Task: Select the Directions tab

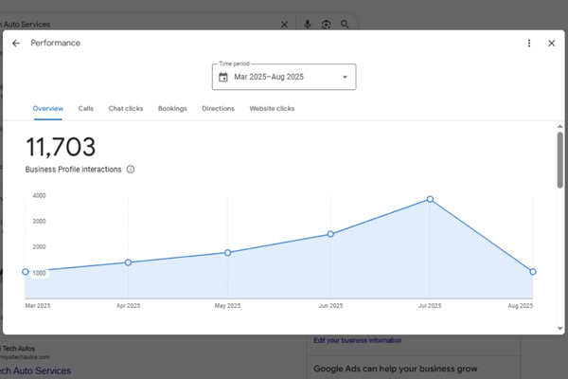Action: tap(218, 109)
